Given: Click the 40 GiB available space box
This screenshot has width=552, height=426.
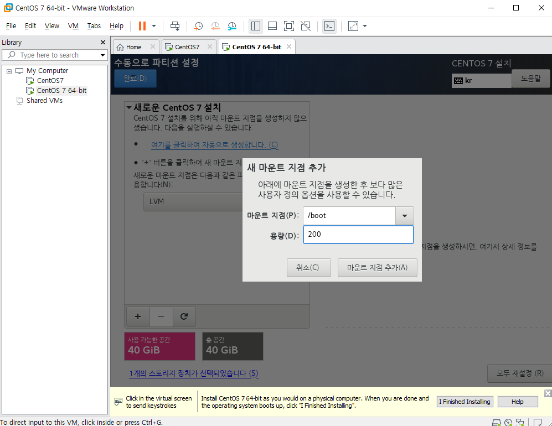Looking at the screenshot, I should tap(159, 346).
